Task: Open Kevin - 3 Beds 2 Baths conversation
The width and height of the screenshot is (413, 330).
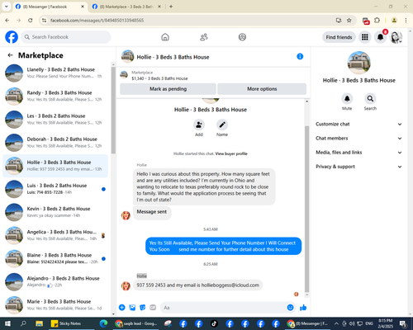Action: [x=56, y=212]
